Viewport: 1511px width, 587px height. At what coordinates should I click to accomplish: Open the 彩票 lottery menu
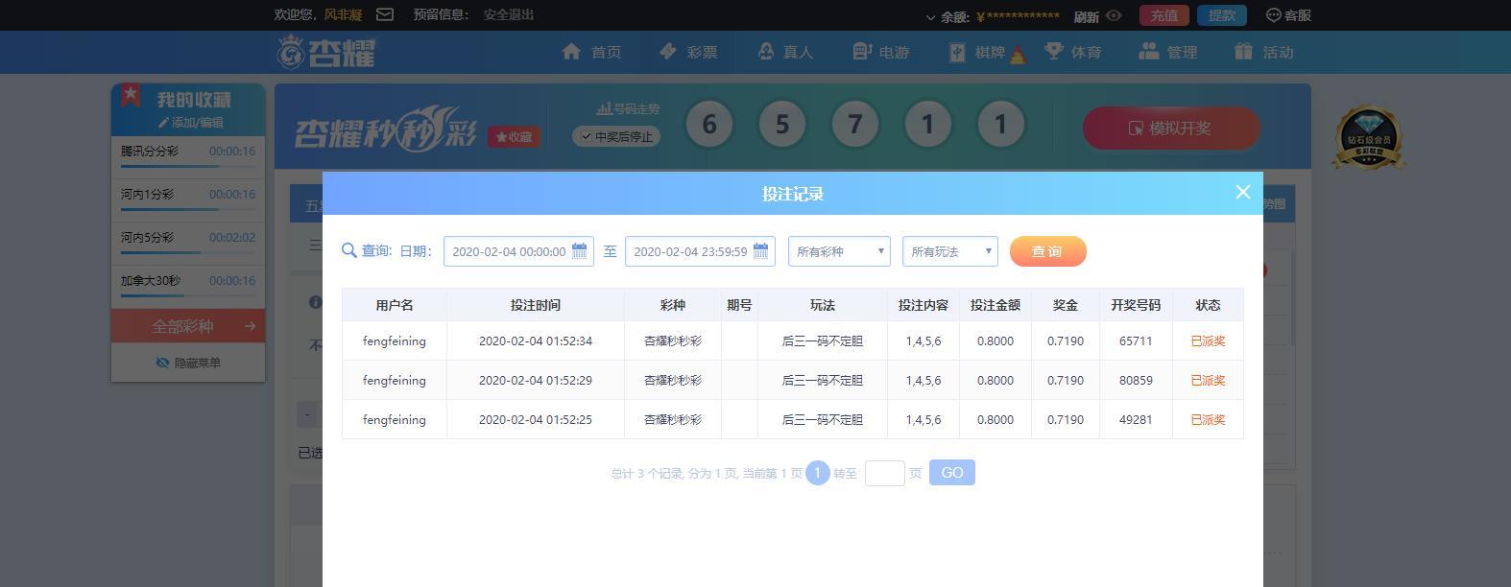(688, 52)
